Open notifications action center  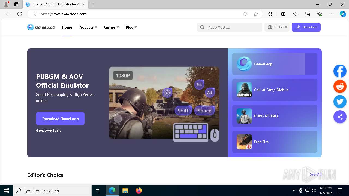340,191
